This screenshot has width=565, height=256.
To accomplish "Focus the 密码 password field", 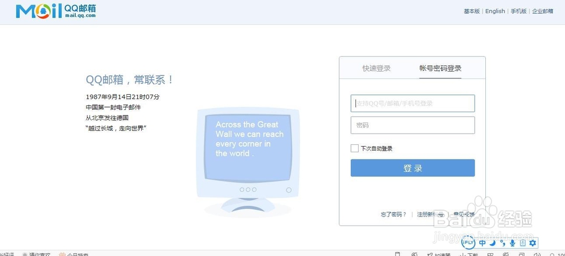I will tap(412, 125).
